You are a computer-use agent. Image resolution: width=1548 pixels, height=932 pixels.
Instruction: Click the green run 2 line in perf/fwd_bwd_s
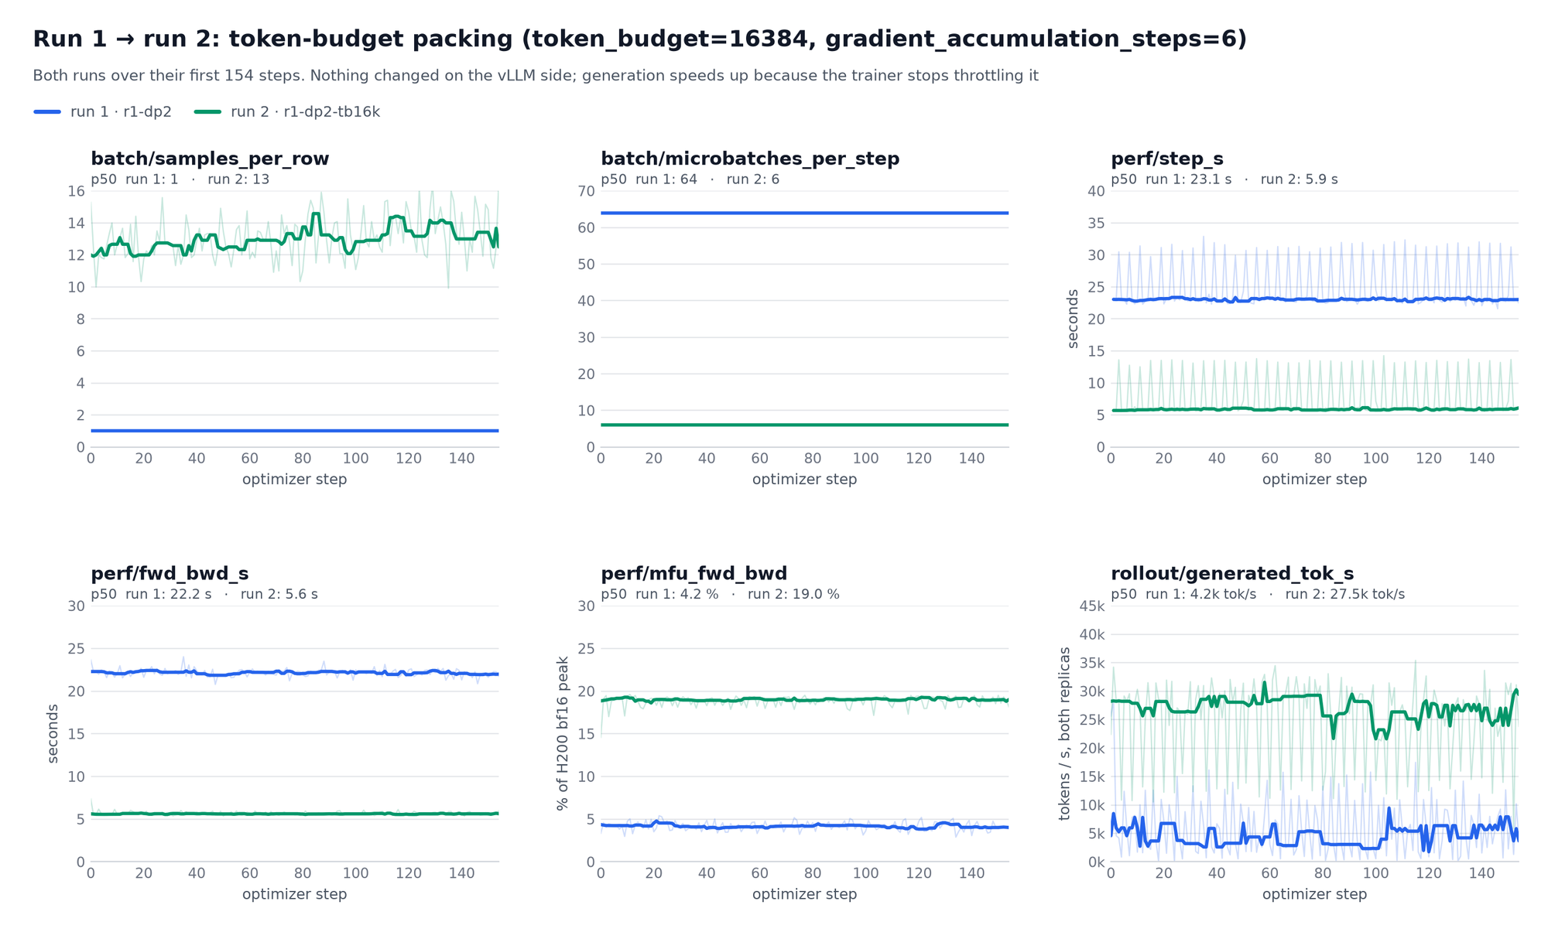coord(294,814)
